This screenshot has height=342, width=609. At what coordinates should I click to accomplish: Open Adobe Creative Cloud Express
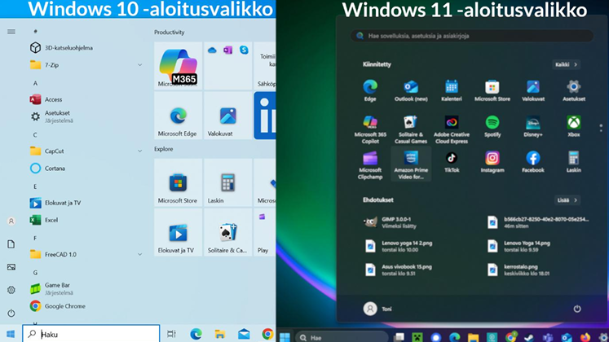click(x=452, y=129)
